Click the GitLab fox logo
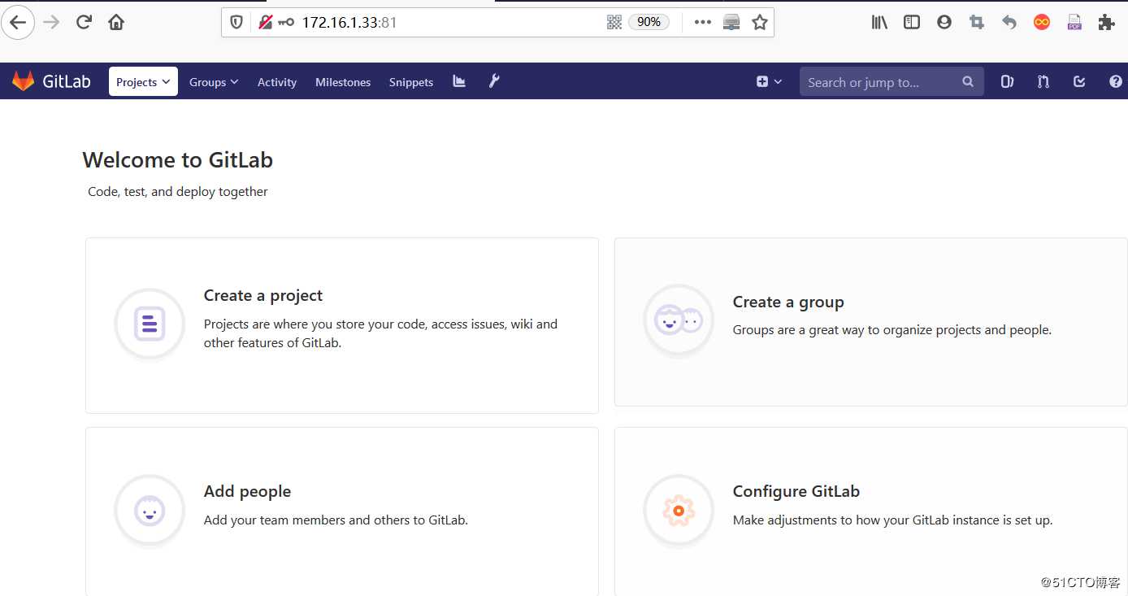This screenshot has height=596, width=1128. pos(23,81)
